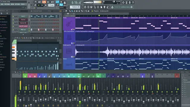The height and width of the screenshot is (107, 190).
Task: Mute the Harmor channel with its green LED
Action: pos(13,20)
